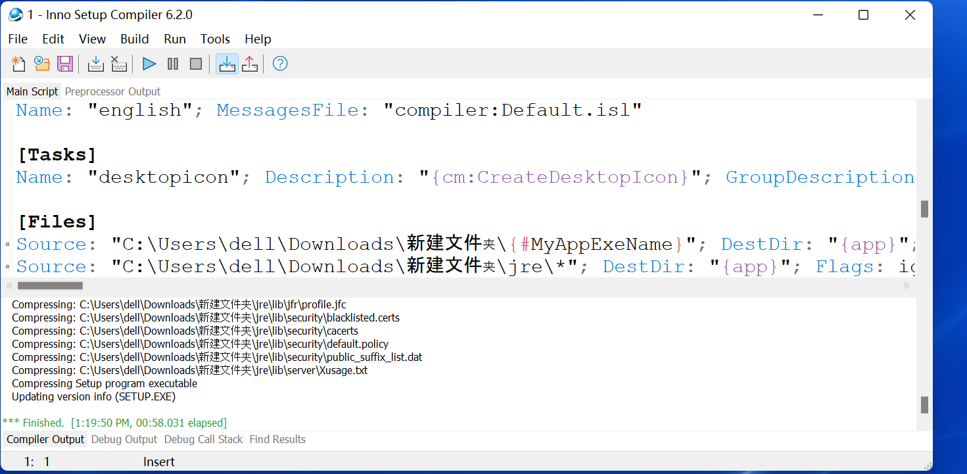Screen dimensions: 967x474
Task: Click the Pause toolbar icon
Action: pyautogui.click(x=173, y=64)
